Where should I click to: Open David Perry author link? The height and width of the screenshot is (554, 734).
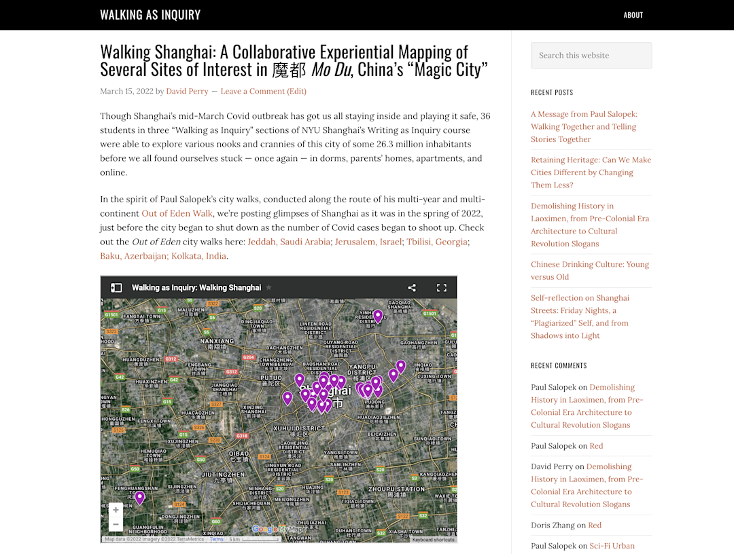tap(187, 91)
